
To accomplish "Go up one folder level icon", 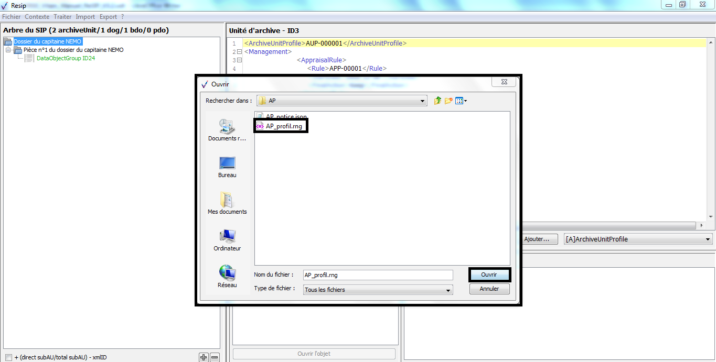I will [x=437, y=101].
